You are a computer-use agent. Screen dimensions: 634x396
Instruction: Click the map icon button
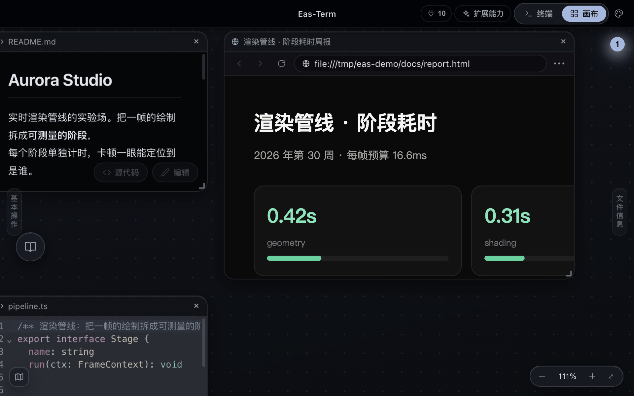tap(19, 377)
